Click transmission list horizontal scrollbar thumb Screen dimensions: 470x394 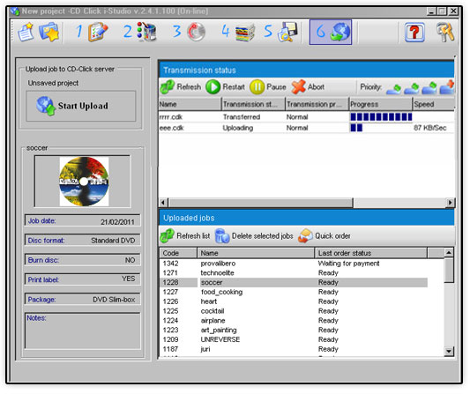pos(261,204)
